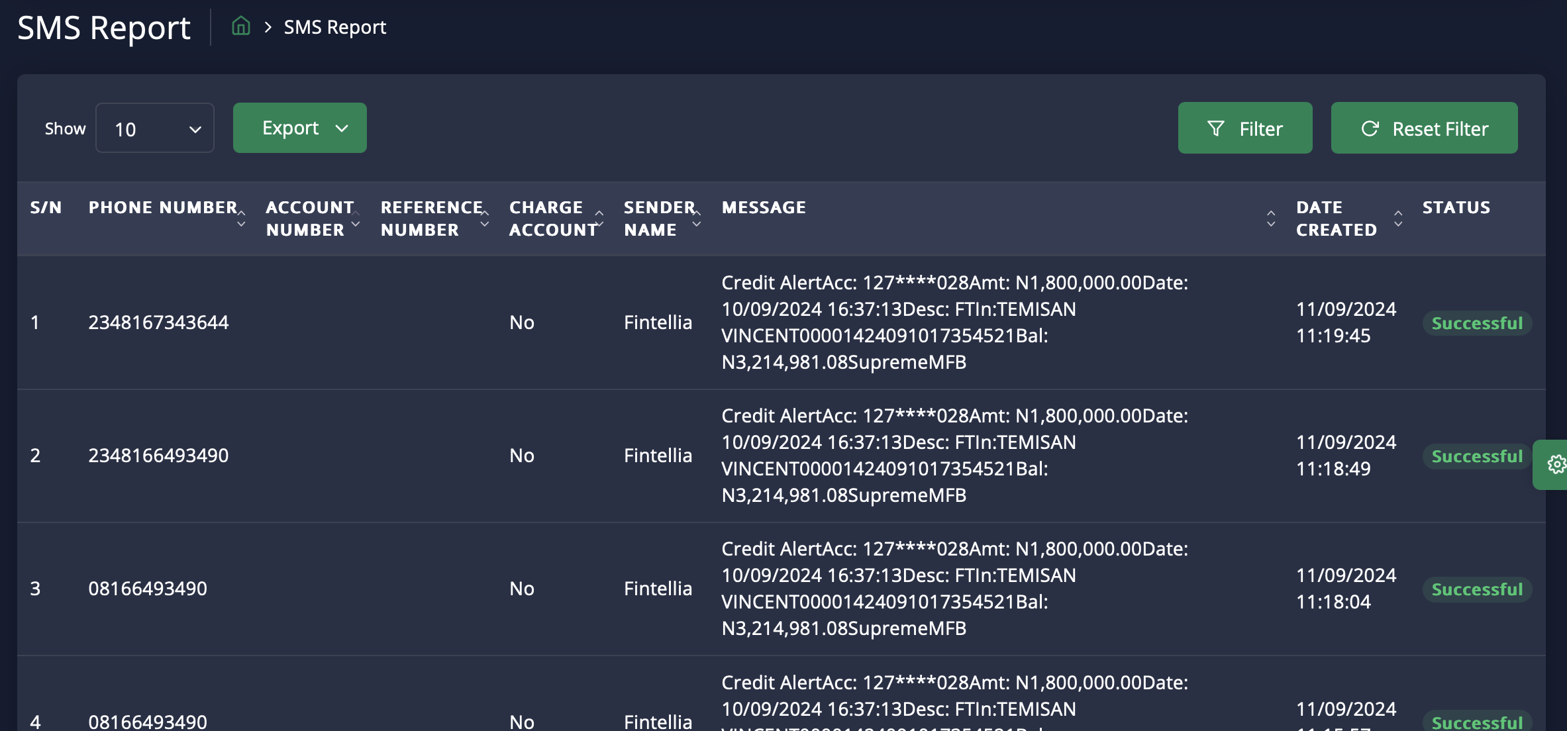Sort by Reference Number column arrows

tap(485, 219)
